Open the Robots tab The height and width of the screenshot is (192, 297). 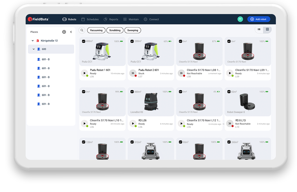coord(69,19)
